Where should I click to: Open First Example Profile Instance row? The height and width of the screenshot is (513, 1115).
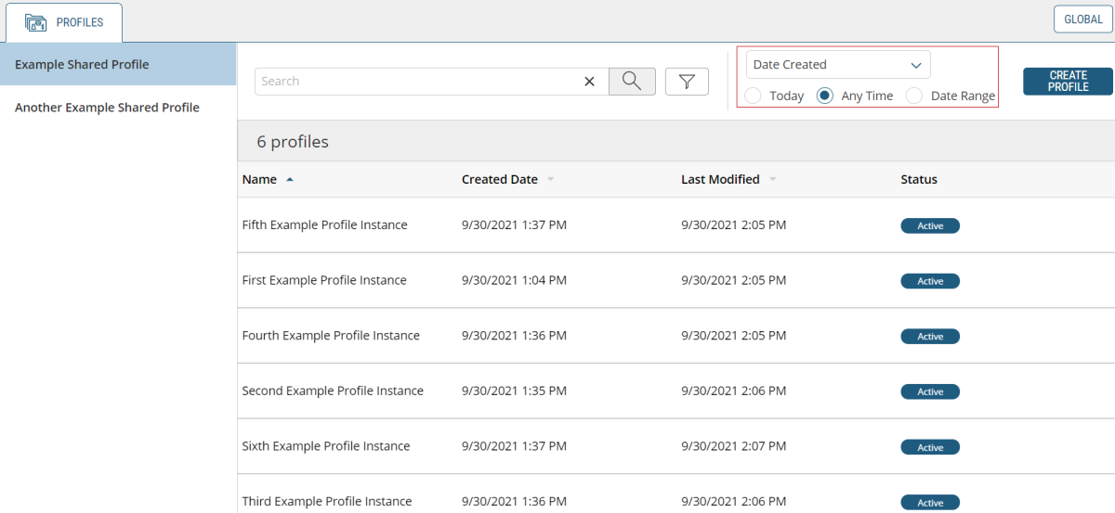pos(324,280)
